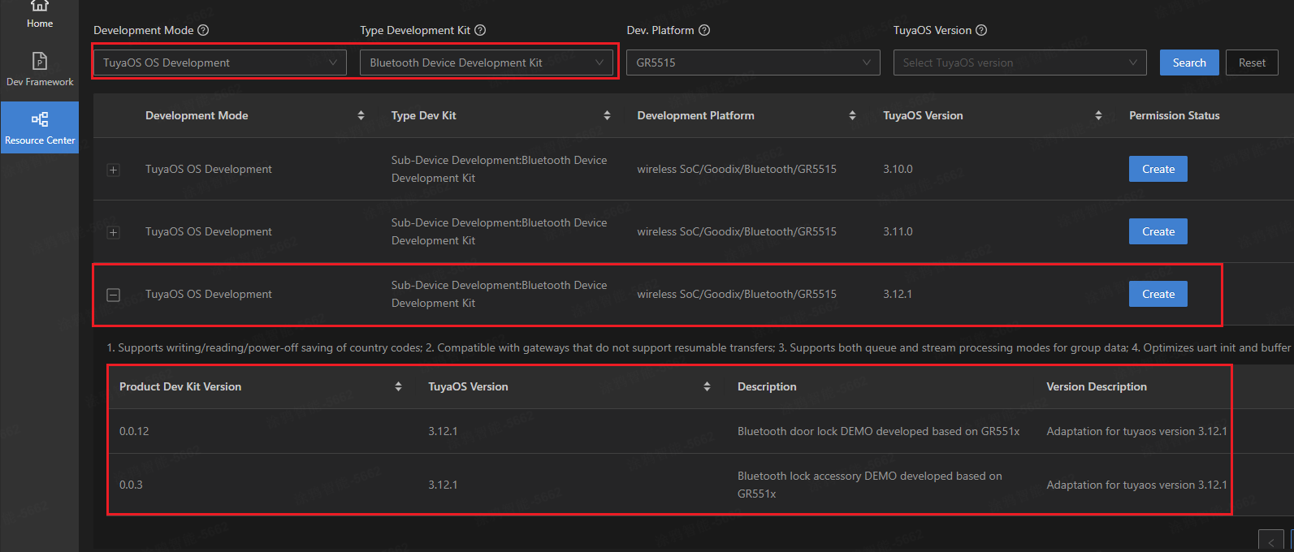Sort by Type Dev Kit column

(x=607, y=115)
